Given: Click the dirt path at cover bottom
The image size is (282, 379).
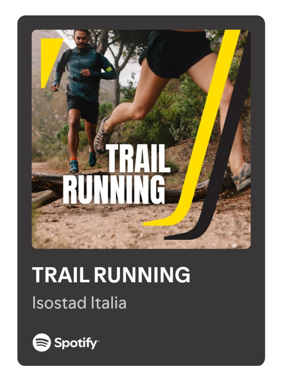Looking at the screenshot, I should point(112,227).
